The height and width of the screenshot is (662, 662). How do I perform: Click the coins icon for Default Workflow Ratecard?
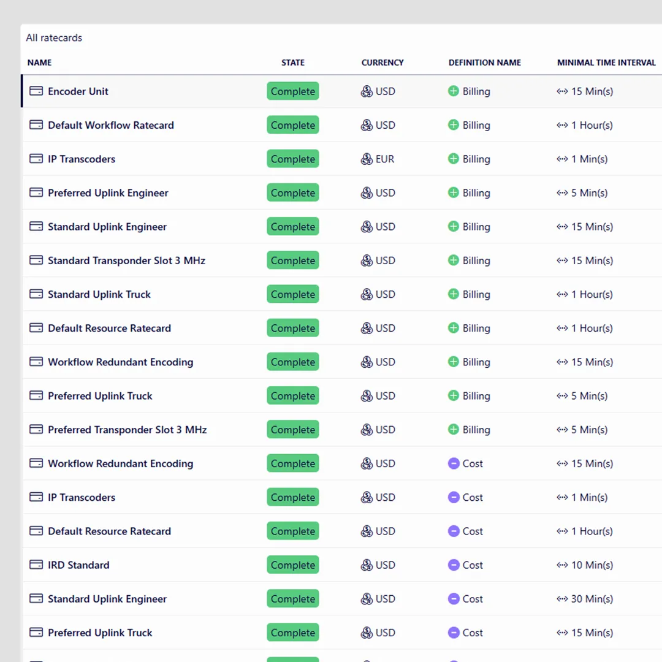[367, 125]
